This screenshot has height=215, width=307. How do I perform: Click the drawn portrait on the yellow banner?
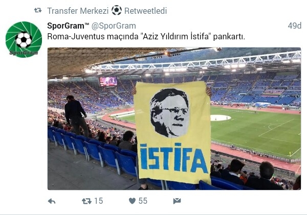click(x=169, y=113)
